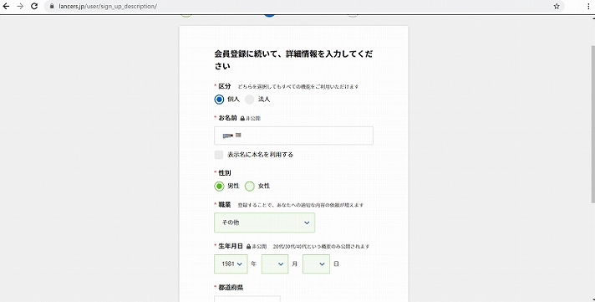Click the lock icon beside 生年月日 非公開
The image size is (595, 302).
click(x=248, y=247)
